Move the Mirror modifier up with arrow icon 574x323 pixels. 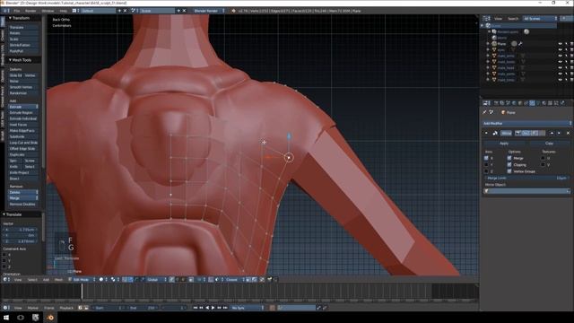(552, 133)
